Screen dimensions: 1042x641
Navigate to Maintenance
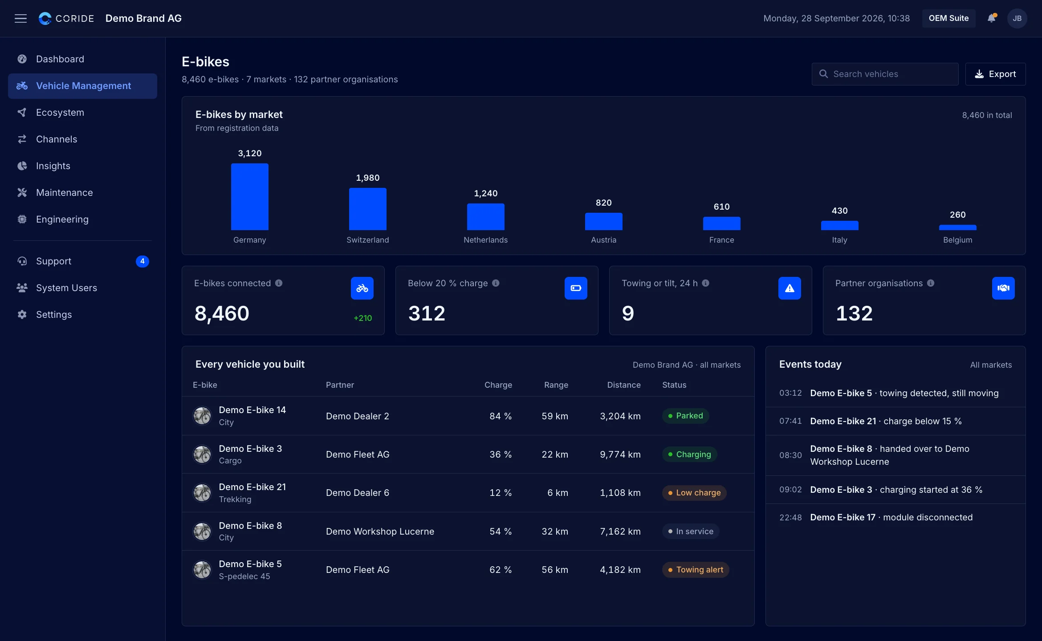[x=82, y=193]
